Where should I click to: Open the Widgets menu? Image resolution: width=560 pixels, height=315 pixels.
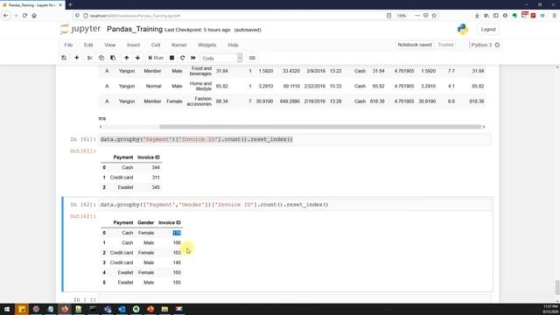point(207,45)
